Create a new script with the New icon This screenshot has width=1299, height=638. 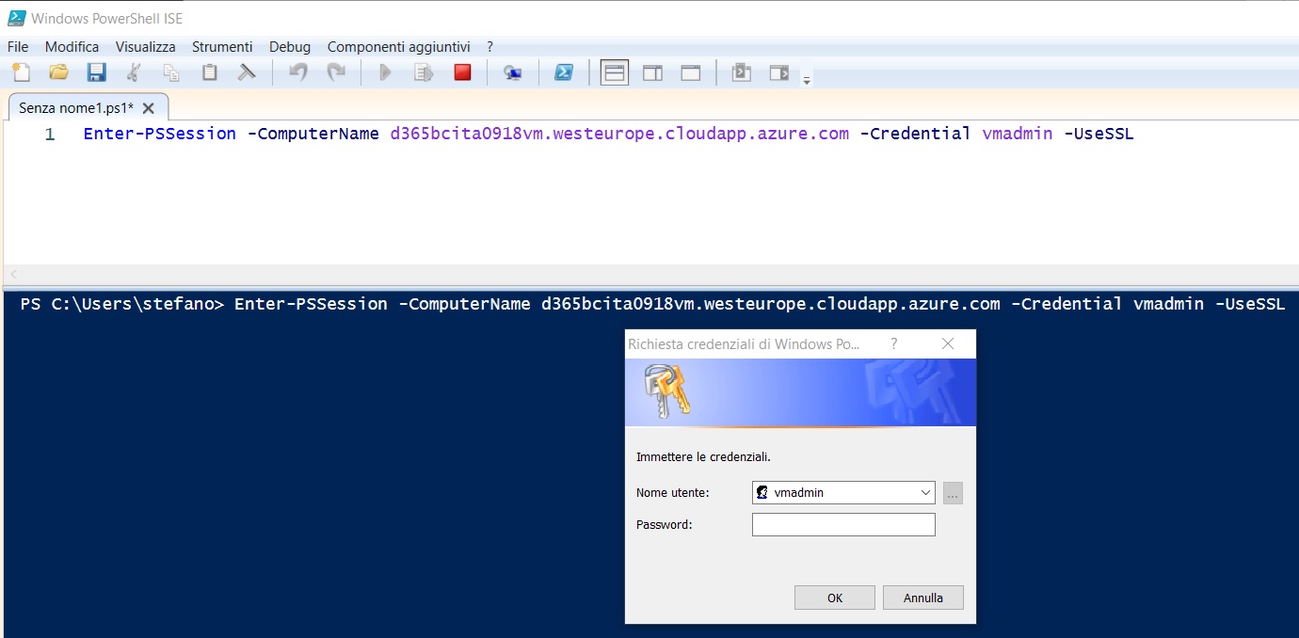pos(22,72)
